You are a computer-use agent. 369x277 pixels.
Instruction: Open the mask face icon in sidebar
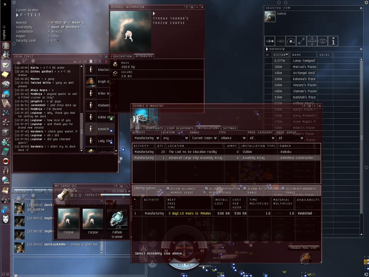(x=6, y=219)
